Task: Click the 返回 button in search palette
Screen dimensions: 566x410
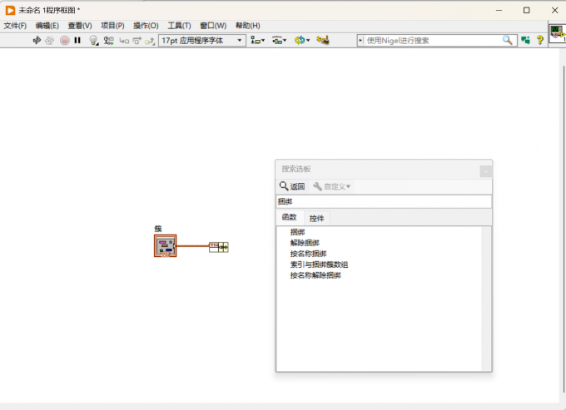Action: (292, 186)
